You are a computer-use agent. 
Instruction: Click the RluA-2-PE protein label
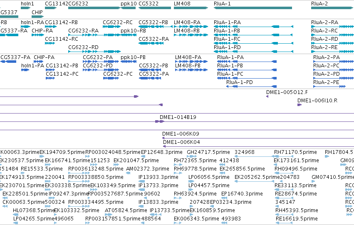[x=326, y=82]
